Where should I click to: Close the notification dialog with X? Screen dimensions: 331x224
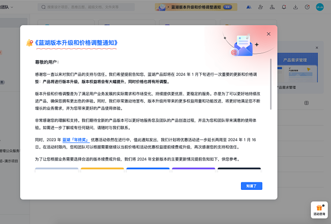(x=269, y=34)
